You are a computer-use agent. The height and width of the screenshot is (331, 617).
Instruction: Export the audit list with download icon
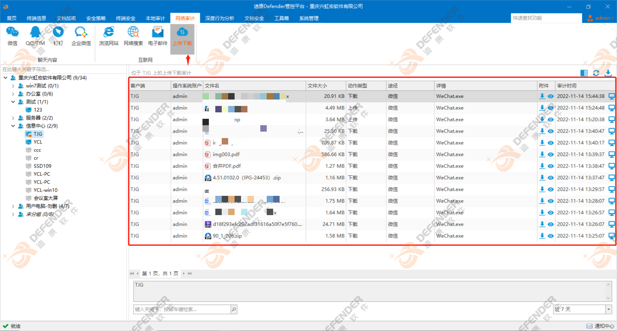(x=608, y=73)
